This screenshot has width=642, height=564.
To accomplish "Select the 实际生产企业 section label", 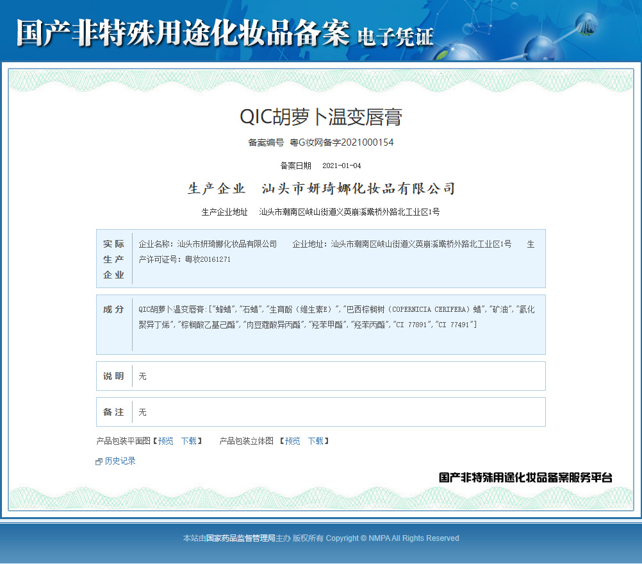I will click(x=113, y=258).
